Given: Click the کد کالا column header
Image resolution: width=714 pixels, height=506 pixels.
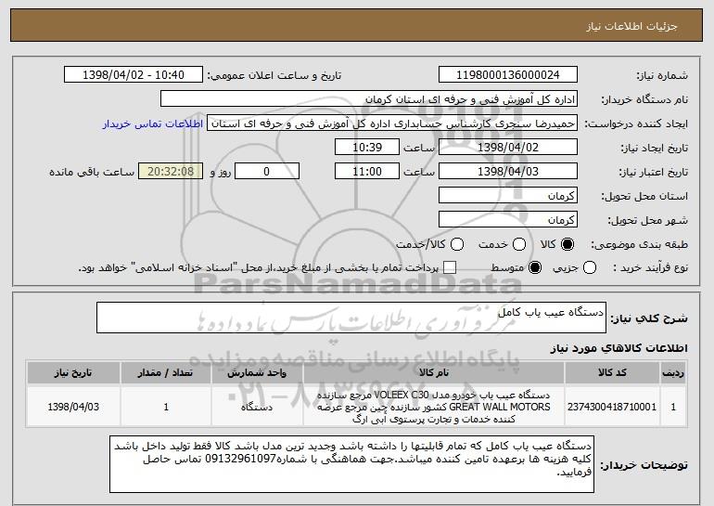Looking at the screenshot, I should click(x=612, y=373).
